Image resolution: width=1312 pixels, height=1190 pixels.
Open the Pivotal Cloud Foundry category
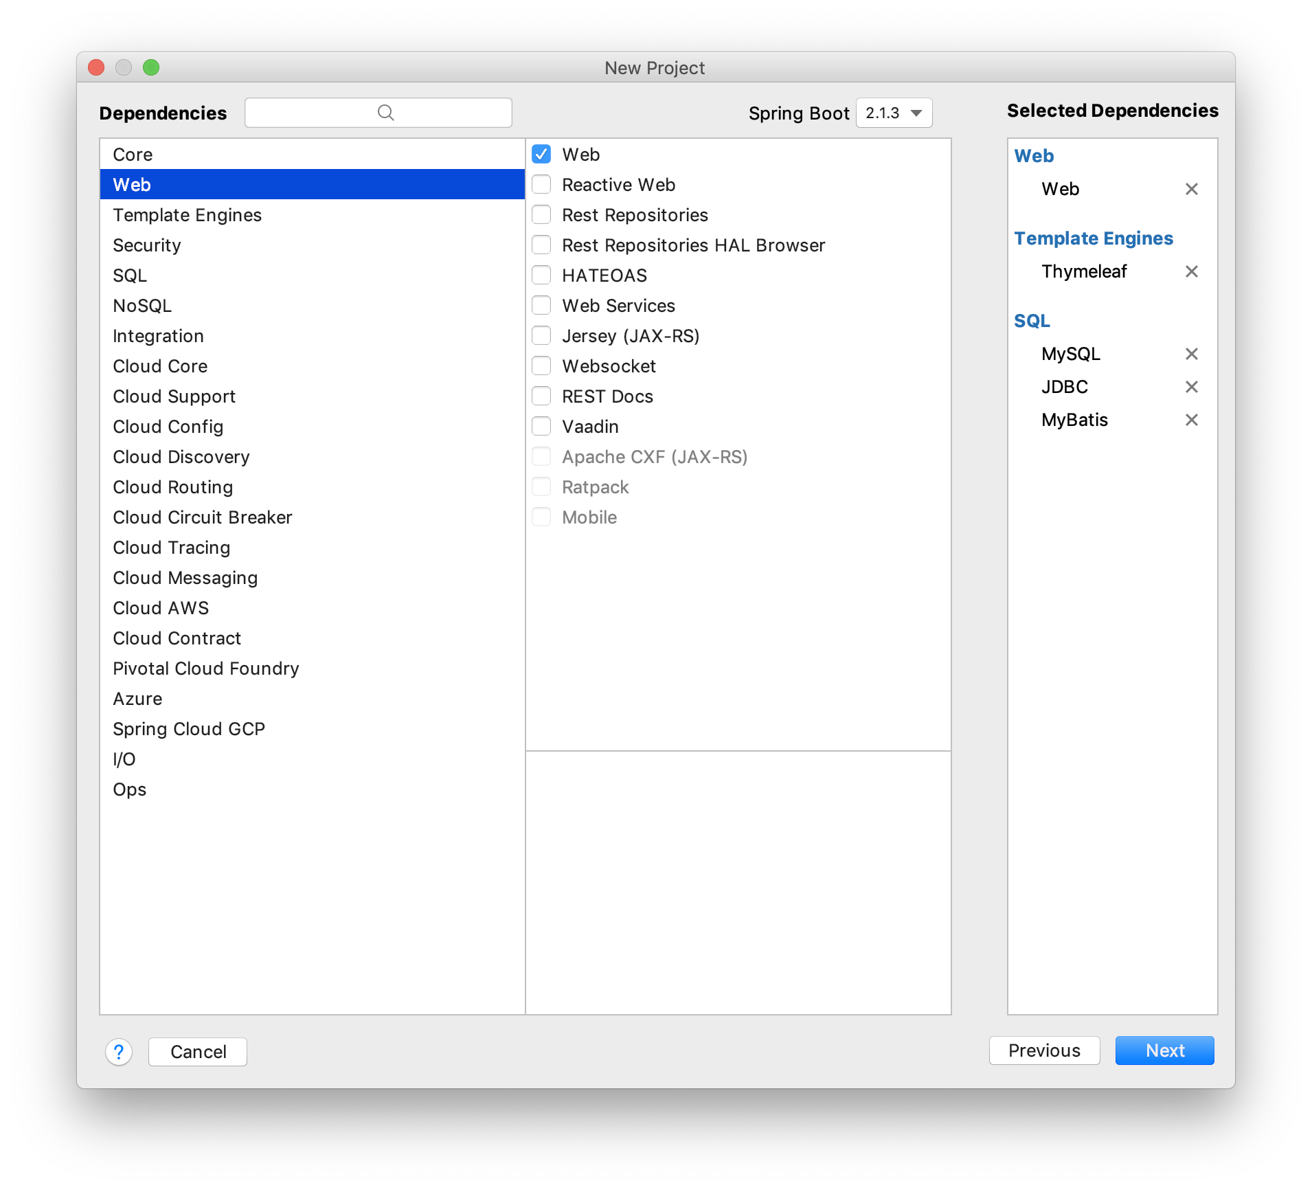(x=313, y=669)
